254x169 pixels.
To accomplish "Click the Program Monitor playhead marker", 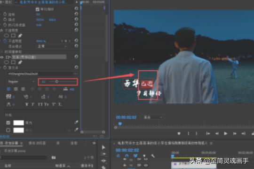I will coord(120,124).
